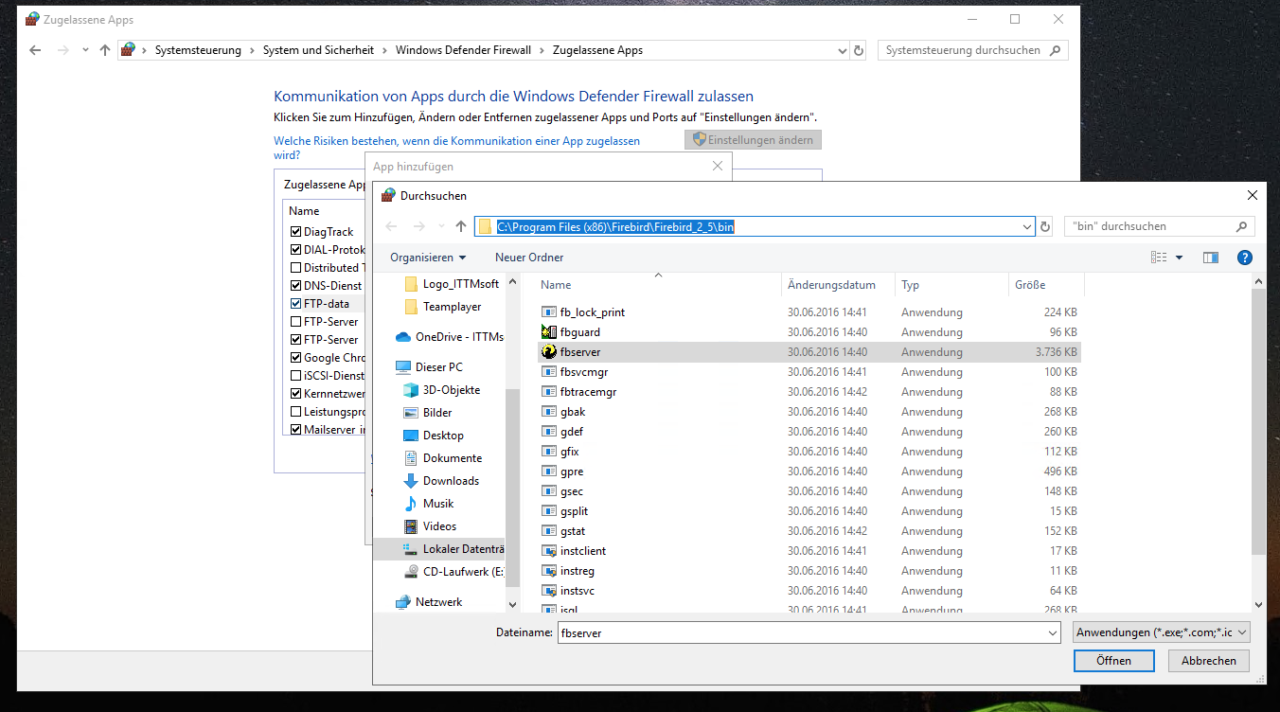This screenshot has height=712, width=1280.
Task: Toggle the DNS-Dienst checkbox
Action: tap(296, 286)
